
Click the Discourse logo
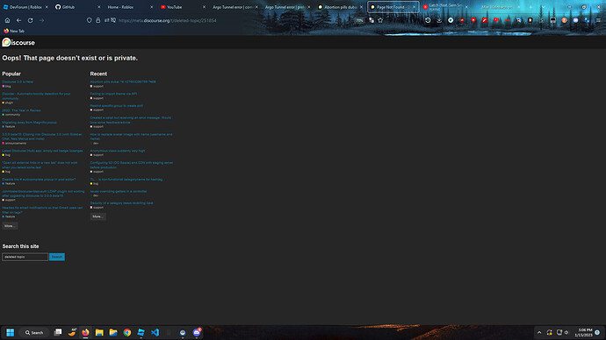[x=18, y=42]
